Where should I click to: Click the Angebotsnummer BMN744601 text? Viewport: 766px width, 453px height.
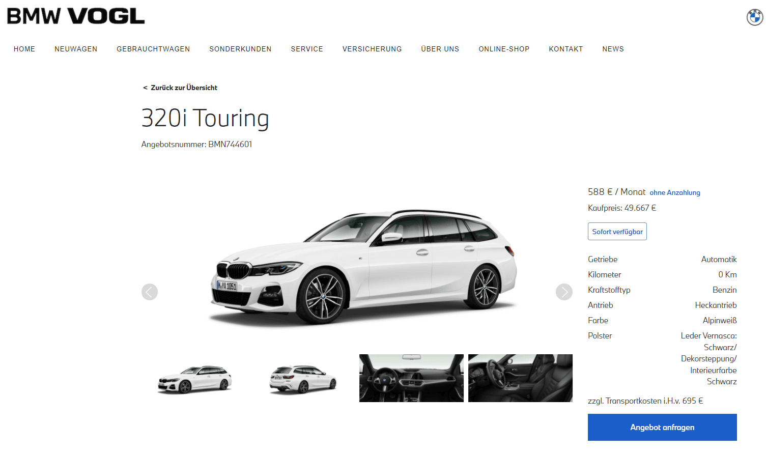tap(196, 145)
